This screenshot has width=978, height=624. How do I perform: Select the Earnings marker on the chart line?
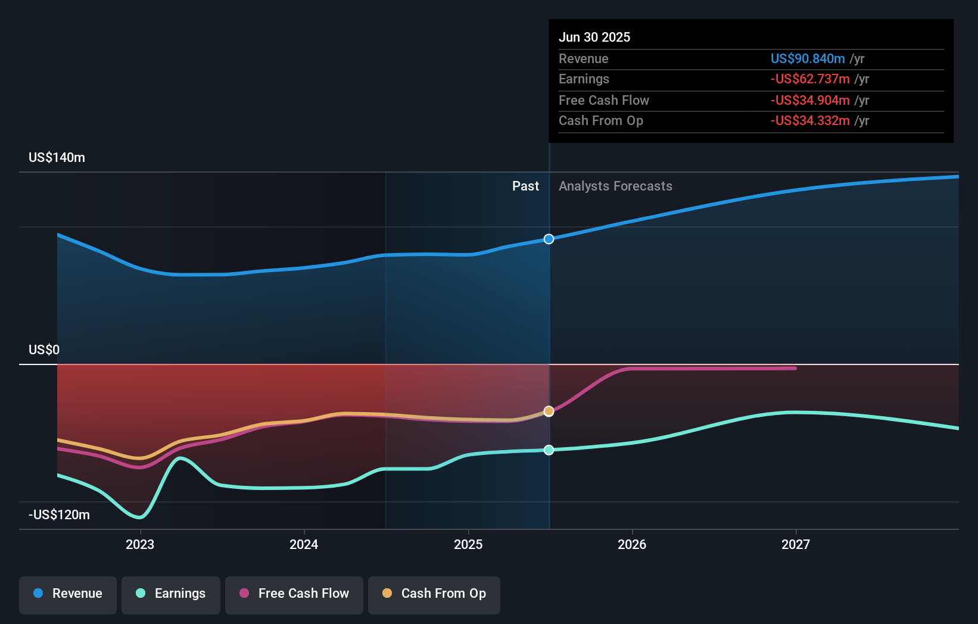549,450
